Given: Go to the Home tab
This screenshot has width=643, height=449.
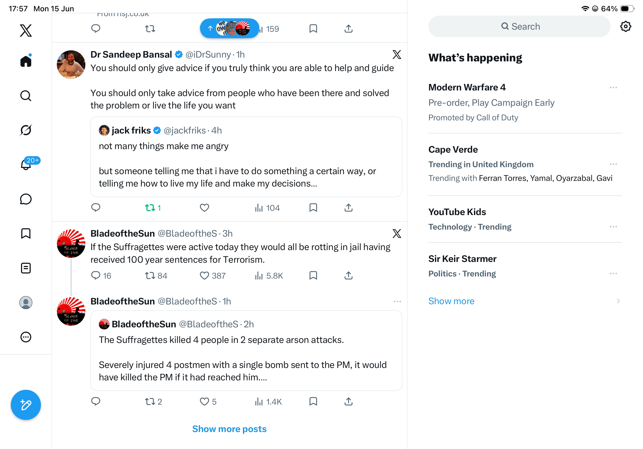Looking at the screenshot, I should tap(26, 61).
